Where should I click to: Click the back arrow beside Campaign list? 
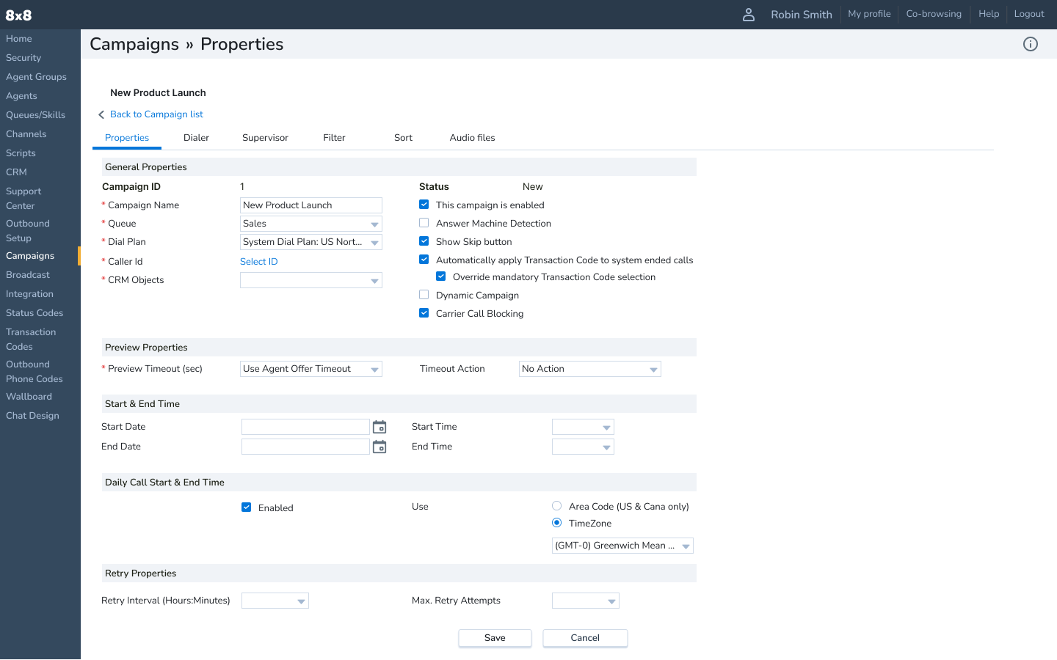[101, 114]
